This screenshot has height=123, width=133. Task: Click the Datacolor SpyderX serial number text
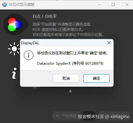coord(70,63)
